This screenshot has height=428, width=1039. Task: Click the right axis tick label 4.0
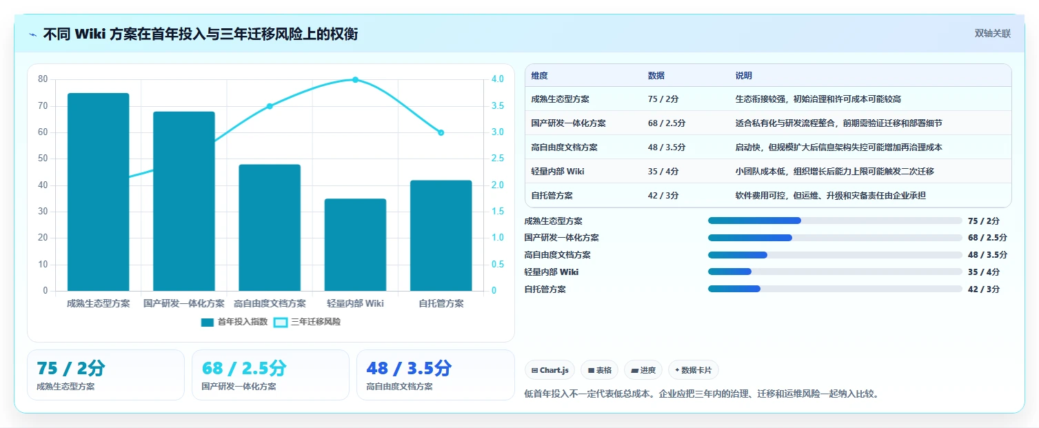pos(498,79)
